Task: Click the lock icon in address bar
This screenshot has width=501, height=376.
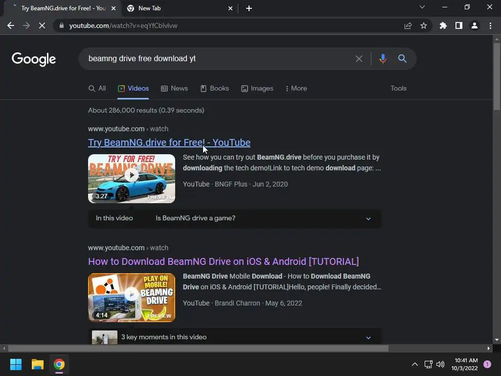Action: click(x=61, y=25)
